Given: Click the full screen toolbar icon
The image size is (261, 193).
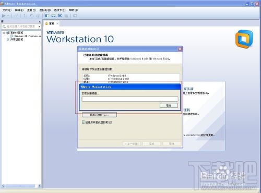Looking at the screenshot, I should [x=60, y=16].
